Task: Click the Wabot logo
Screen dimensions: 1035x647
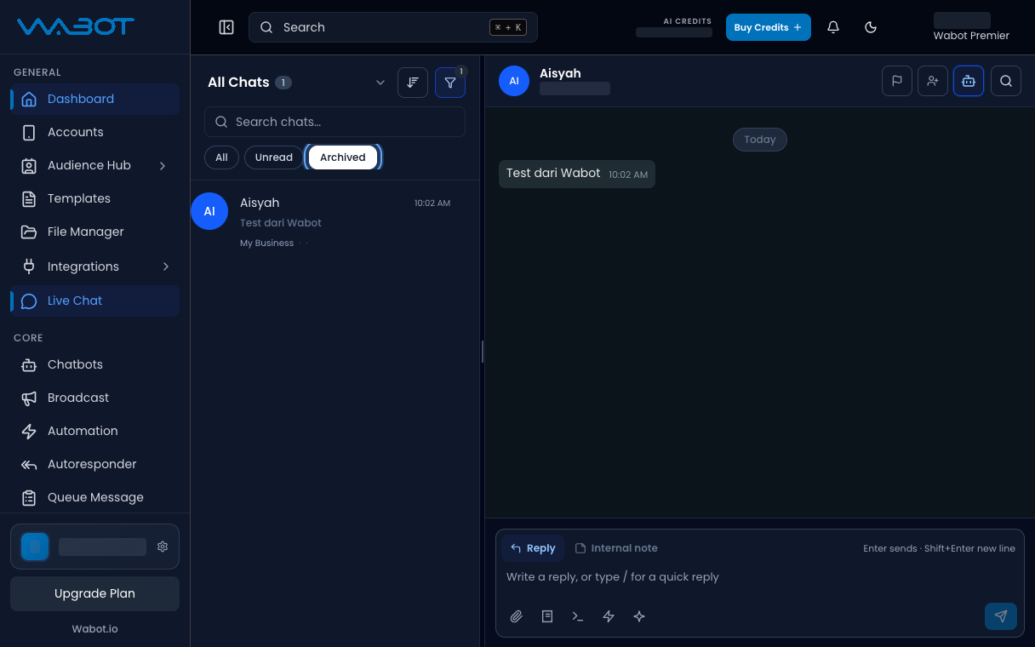Action: [x=76, y=26]
